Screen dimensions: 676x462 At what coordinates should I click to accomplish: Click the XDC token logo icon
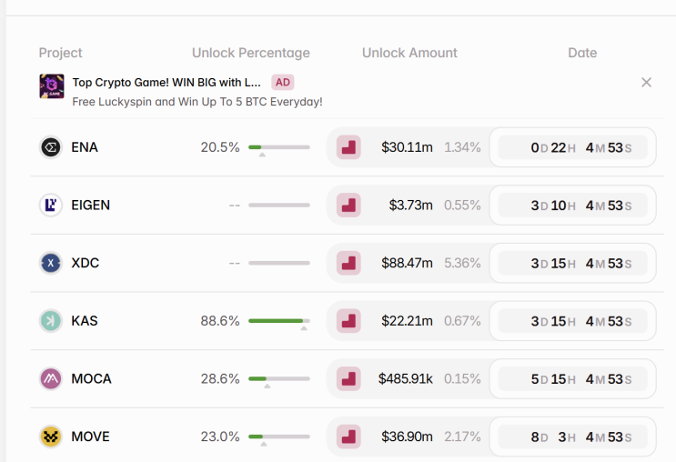click(51, 263)
